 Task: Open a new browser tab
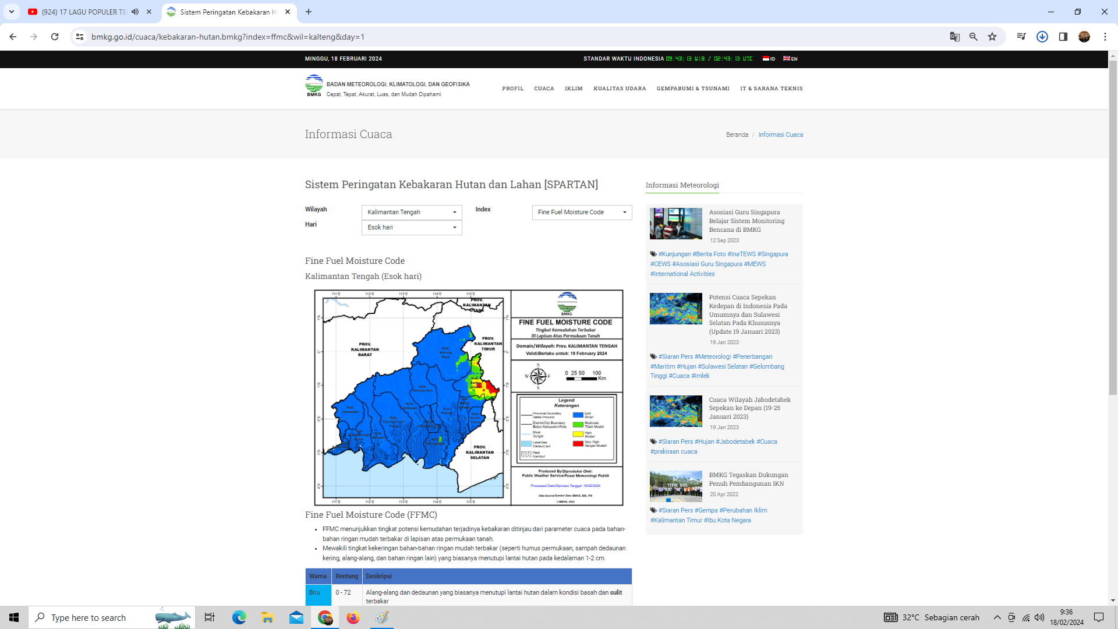pyautogui.click(x=309, y=12)
